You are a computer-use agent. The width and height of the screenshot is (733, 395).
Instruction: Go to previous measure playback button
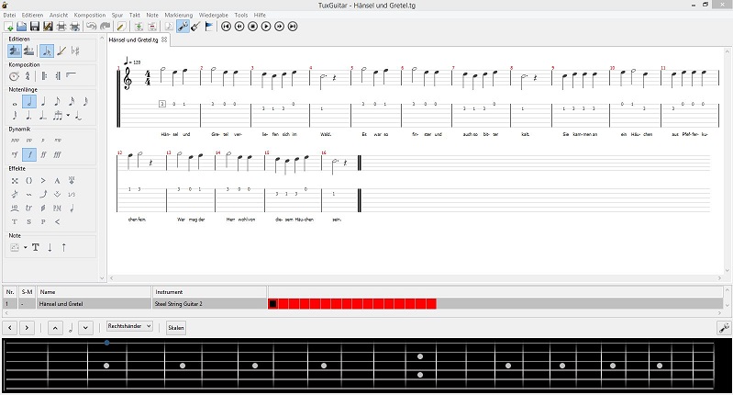pos(239,27)
